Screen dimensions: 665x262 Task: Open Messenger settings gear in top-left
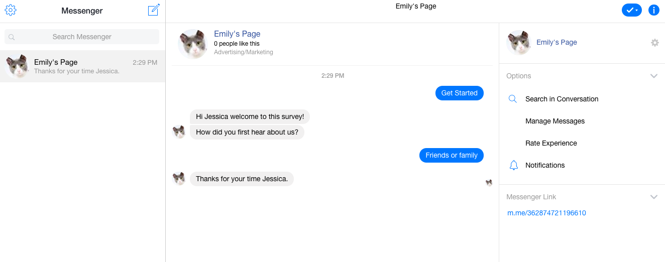(x=11, y=10)
